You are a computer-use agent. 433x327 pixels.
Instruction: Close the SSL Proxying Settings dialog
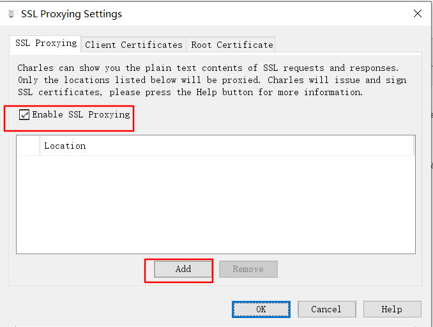(418, 13)
